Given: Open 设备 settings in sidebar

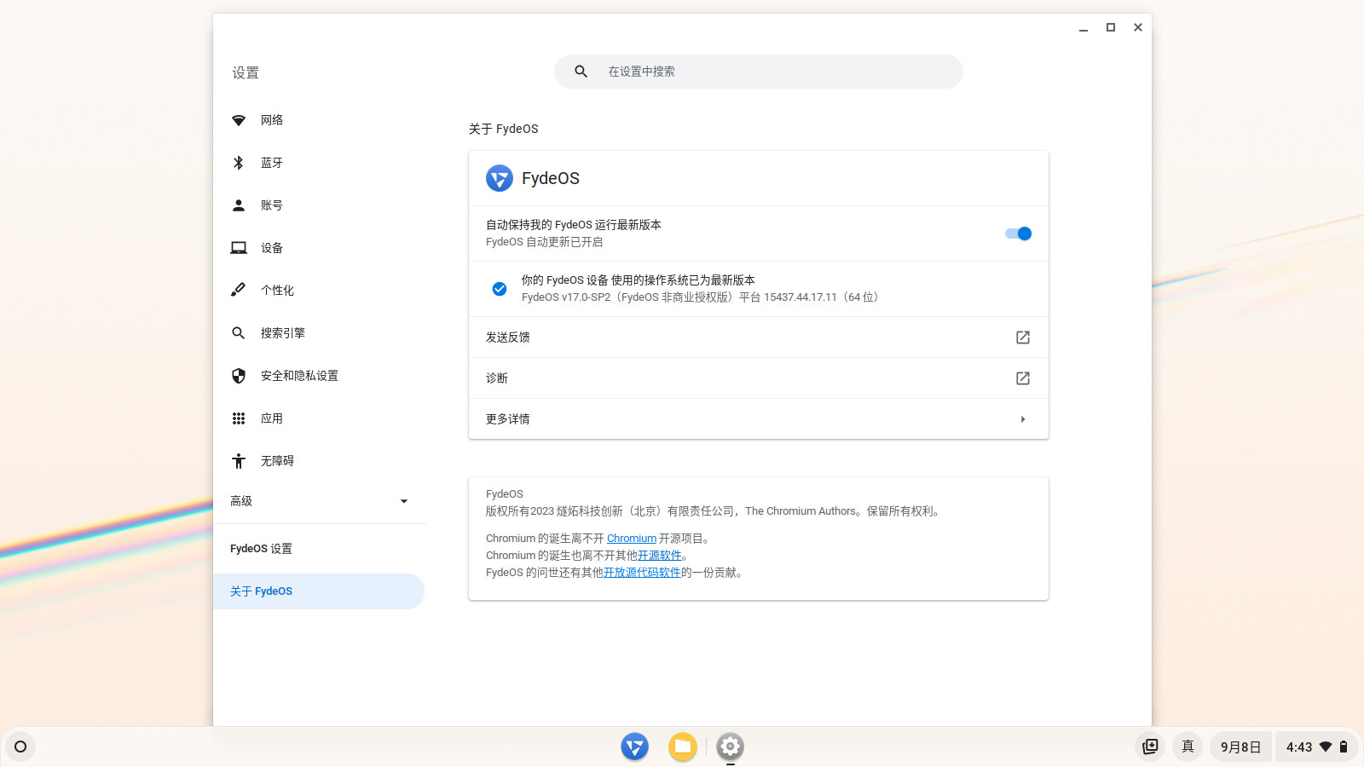Looking at the screenshot, I should [x=319, y=248].
